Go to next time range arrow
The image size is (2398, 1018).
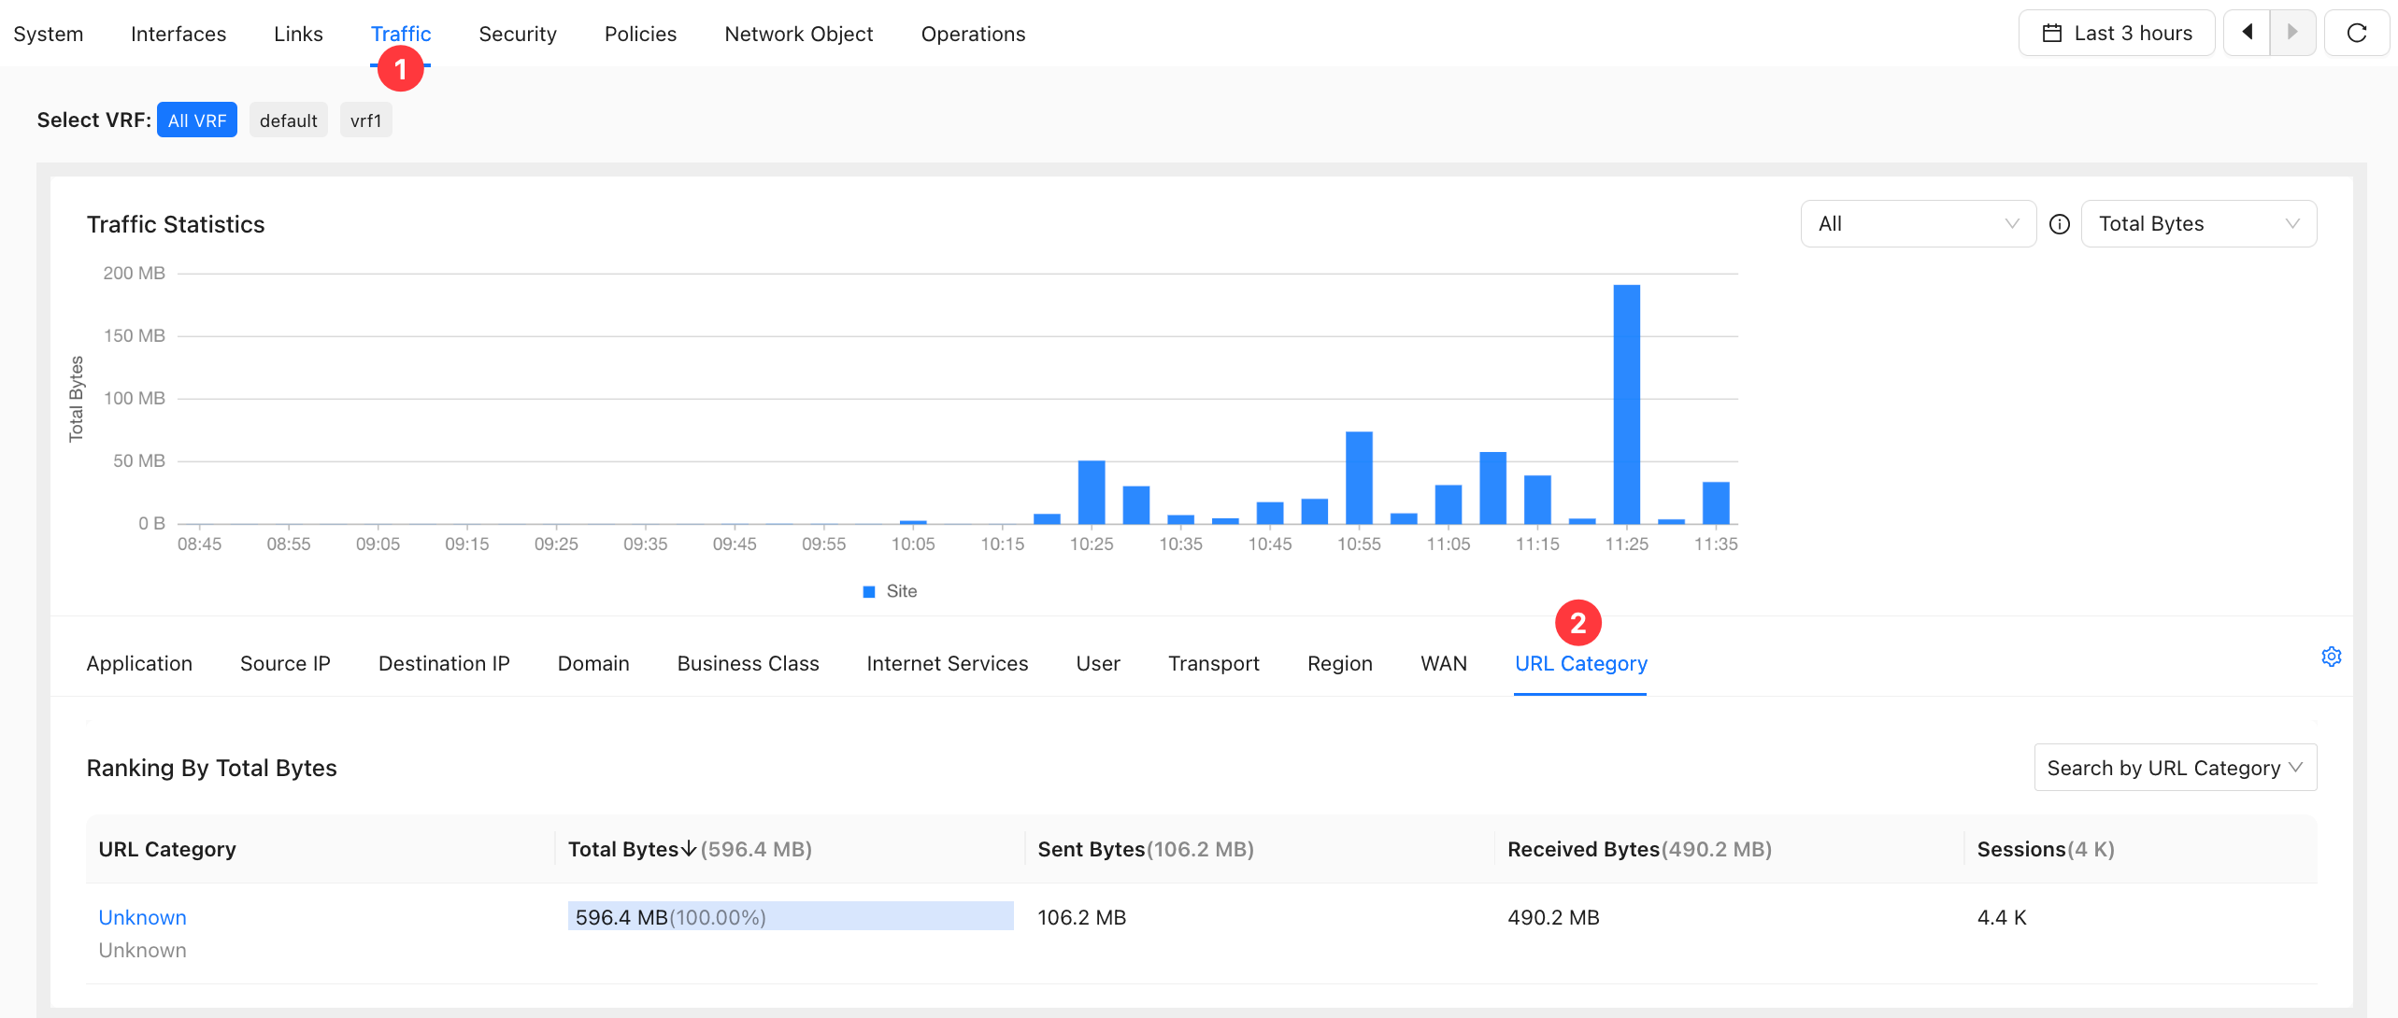coord(2292,34)
